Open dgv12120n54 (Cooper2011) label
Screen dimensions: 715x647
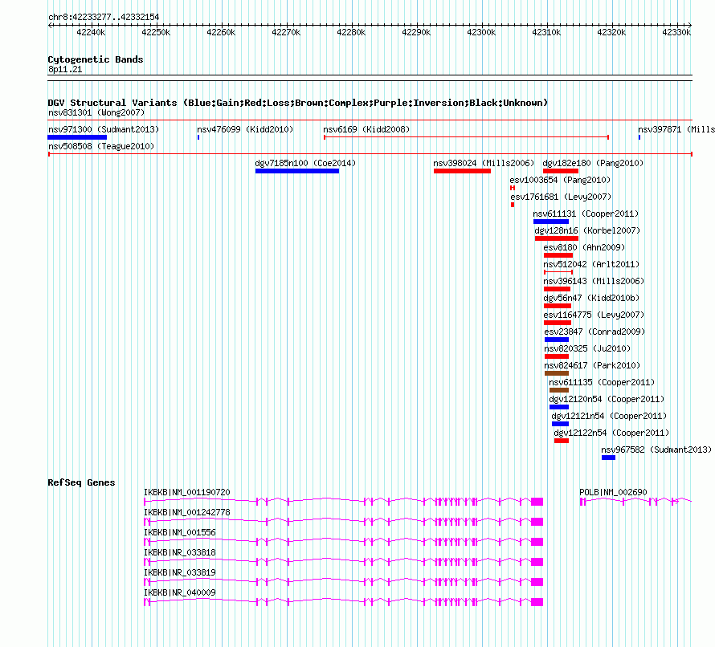(607, 399)
